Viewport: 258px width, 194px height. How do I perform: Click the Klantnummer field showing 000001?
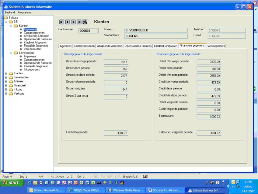click(88, 31)
